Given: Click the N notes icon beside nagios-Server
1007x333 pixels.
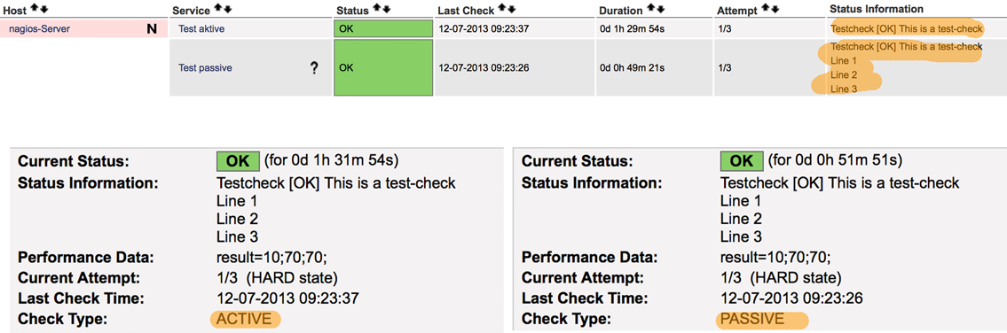Looking at the screenshot, I should point(152,29).
